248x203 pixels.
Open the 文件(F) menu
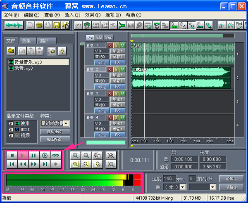pos(11,15)
